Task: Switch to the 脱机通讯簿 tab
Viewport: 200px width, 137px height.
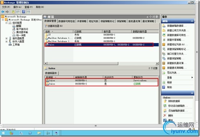Action: tap(134, 21)
